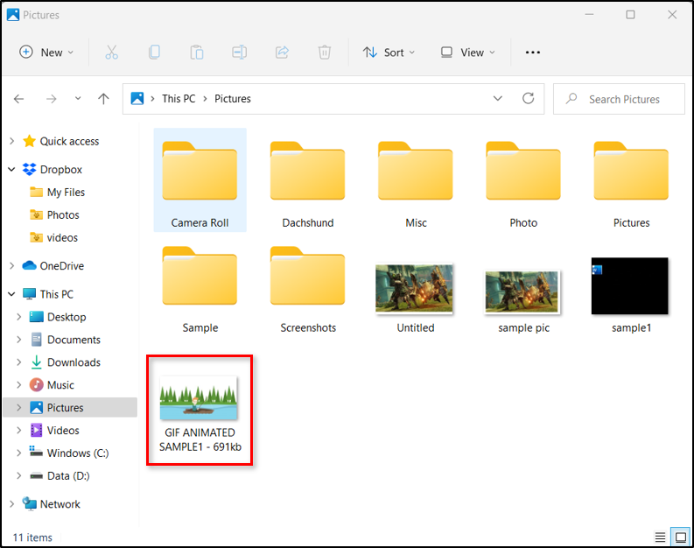Viewport: 694px width, 548px height.
Task: Switch to large thumbnails view icon
Action: [680, 537]
